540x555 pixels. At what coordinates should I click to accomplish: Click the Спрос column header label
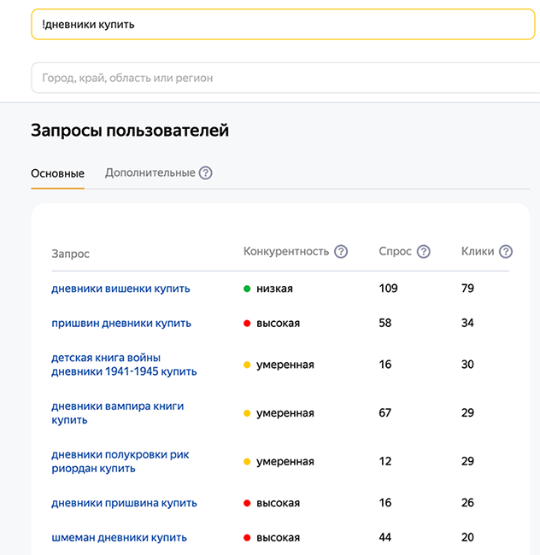(395, 252)
